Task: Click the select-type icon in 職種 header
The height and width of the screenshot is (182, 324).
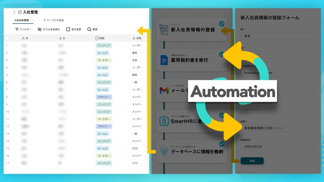Action: pyautogui.click(x=97, y=38)
